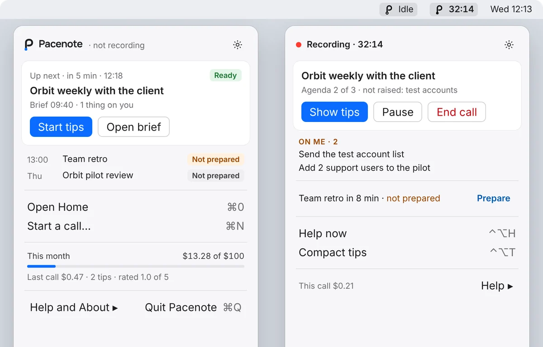
Task: Click the End call button
Action: click(x=457, y=112)
